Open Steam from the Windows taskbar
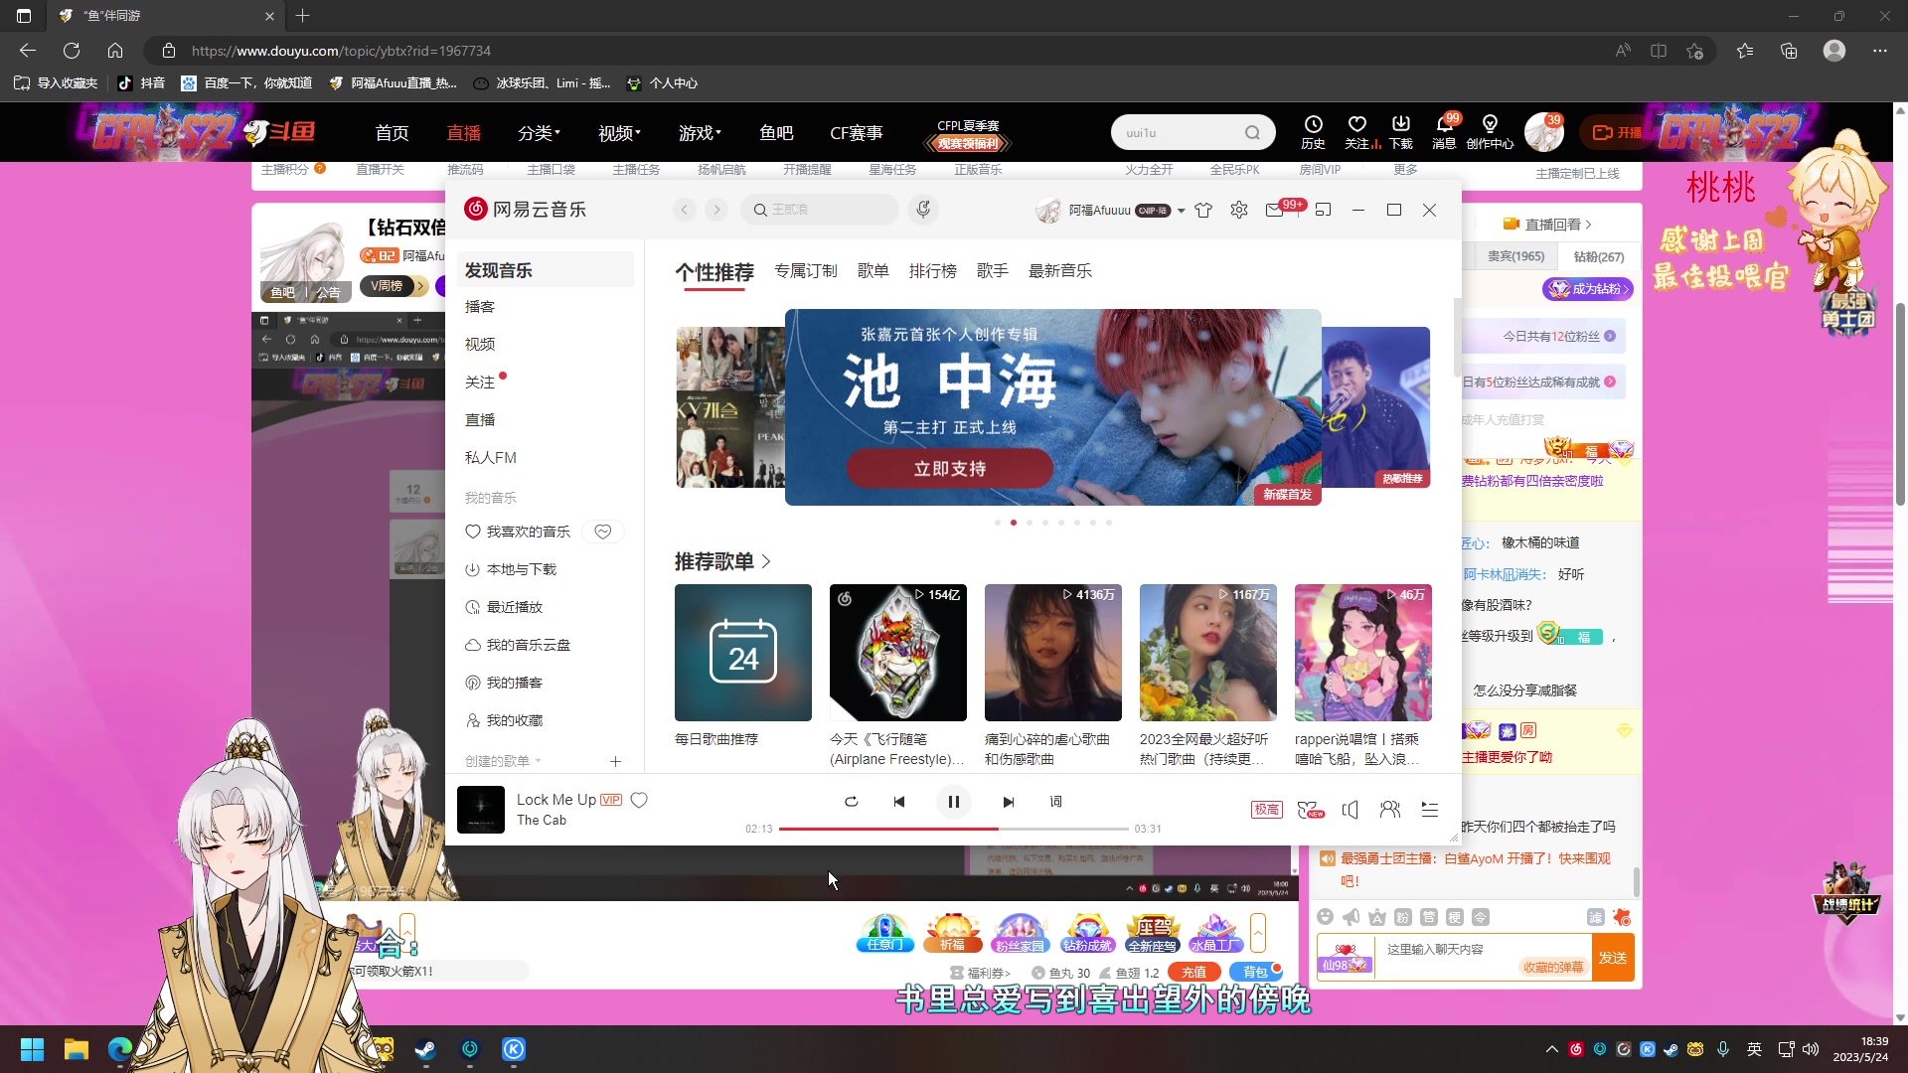This screenshot has width=1908, height=1073. (425, 1049)
